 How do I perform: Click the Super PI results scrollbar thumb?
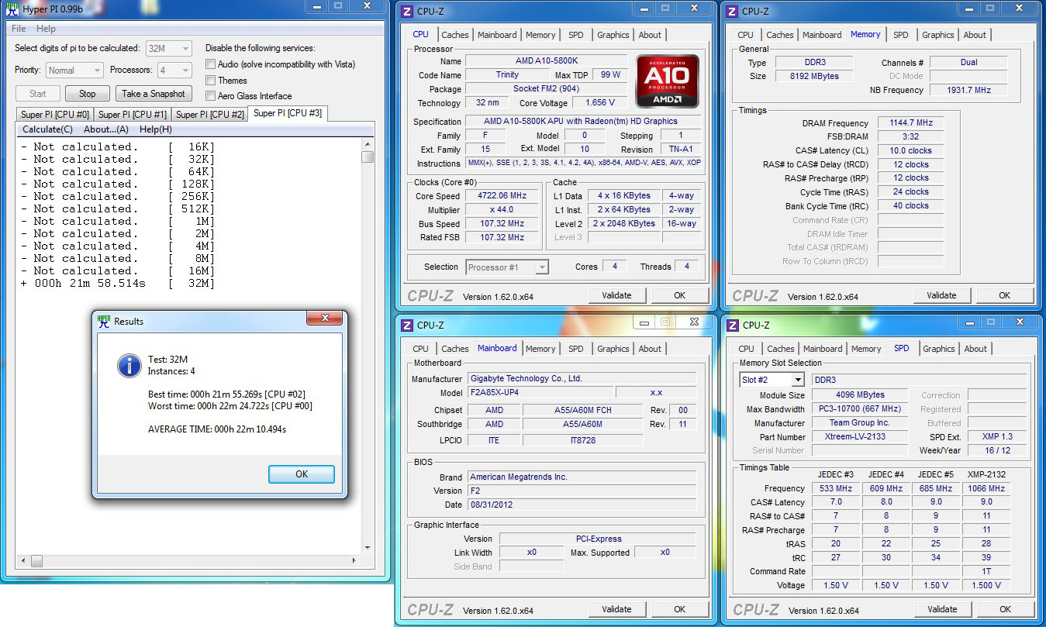click(368, 157)
